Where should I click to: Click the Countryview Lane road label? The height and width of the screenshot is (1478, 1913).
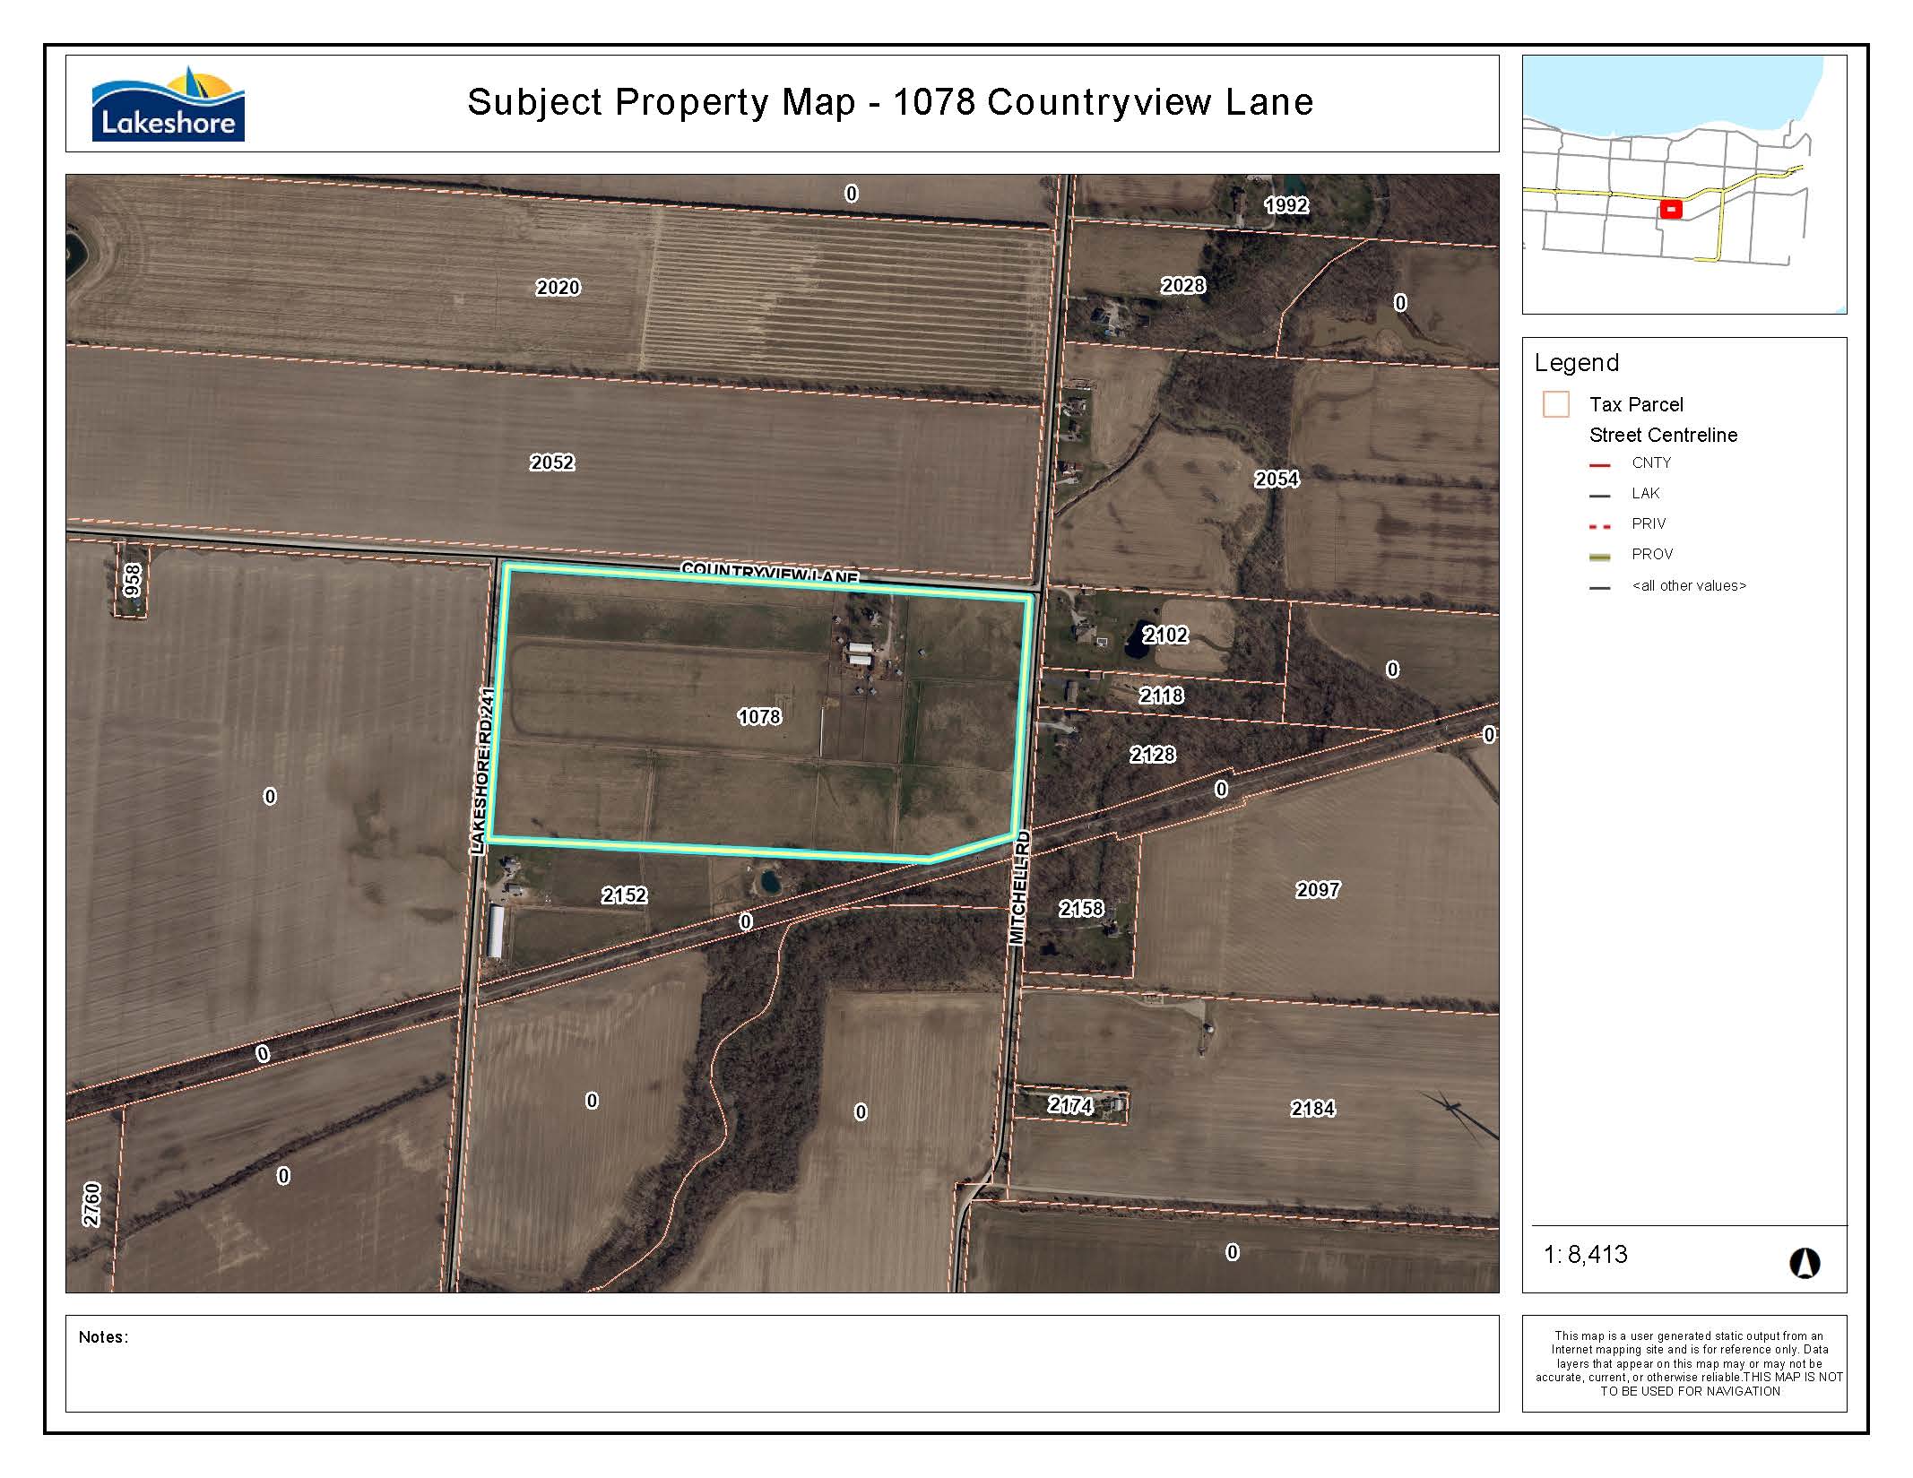point(769,570)
